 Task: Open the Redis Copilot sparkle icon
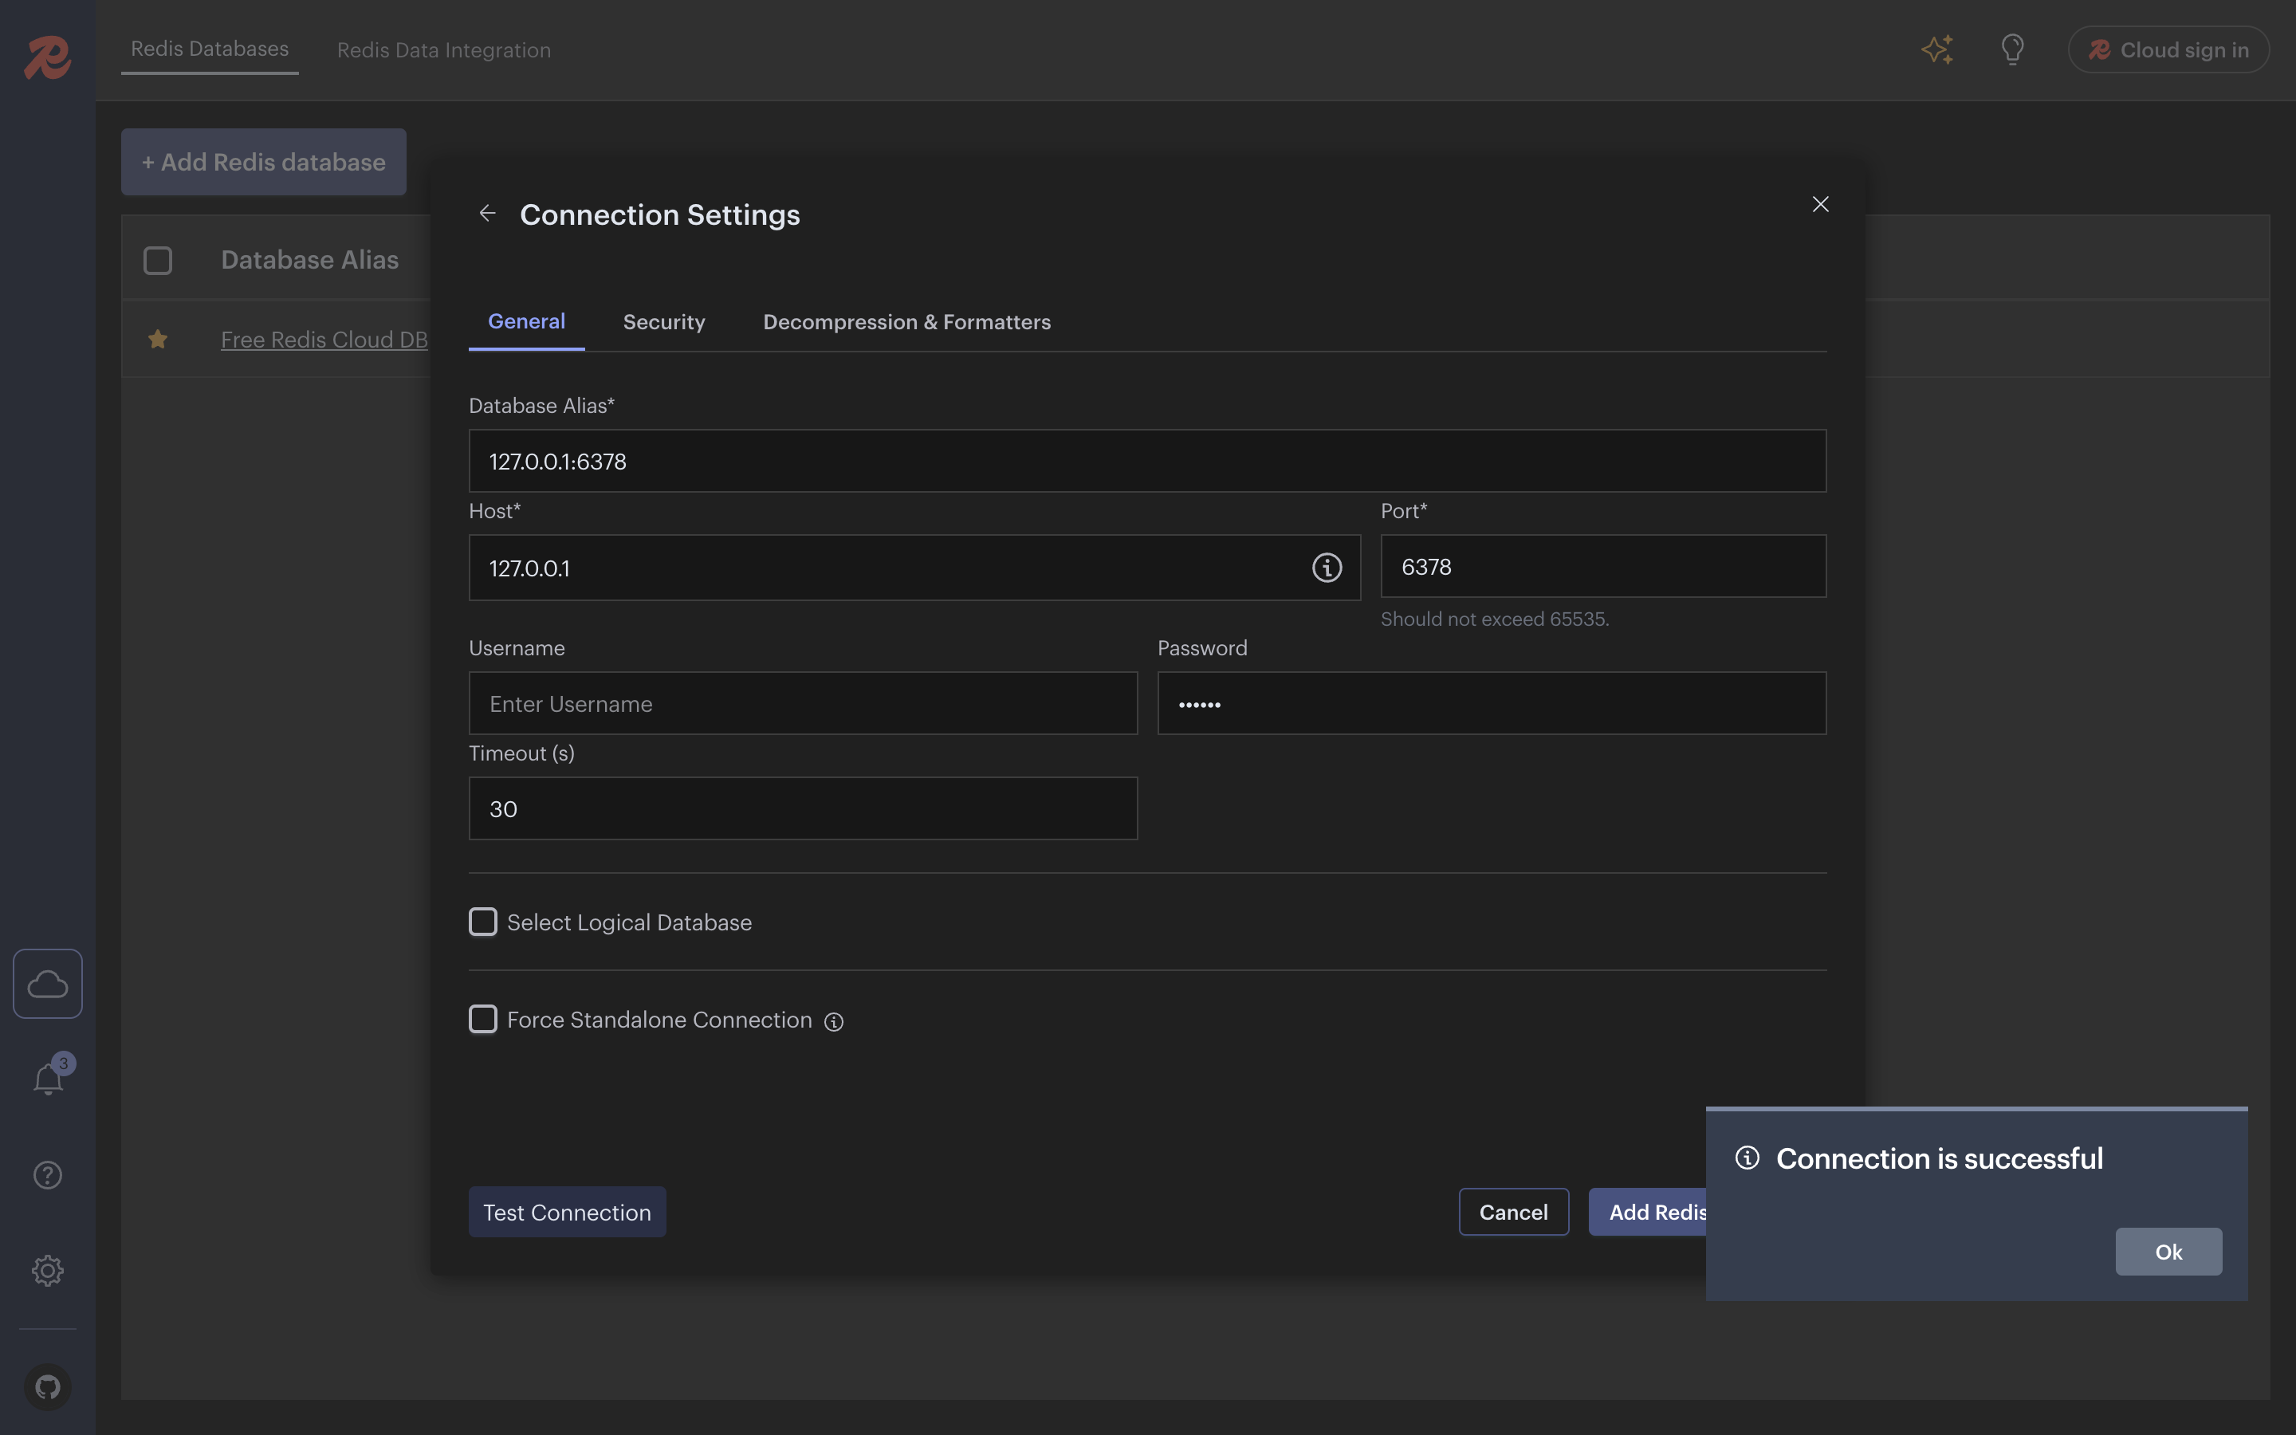tap(1936, 49)
